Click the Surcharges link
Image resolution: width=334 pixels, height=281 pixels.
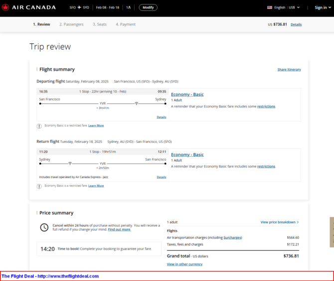(x=232, y=238)
